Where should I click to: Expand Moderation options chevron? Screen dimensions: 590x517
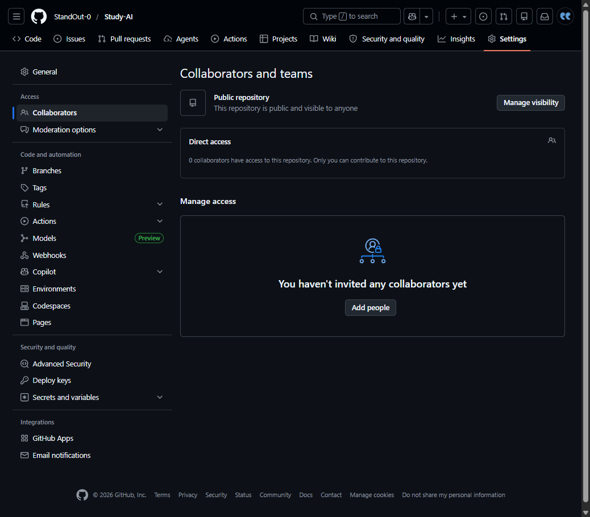click(x=160, y=130)
